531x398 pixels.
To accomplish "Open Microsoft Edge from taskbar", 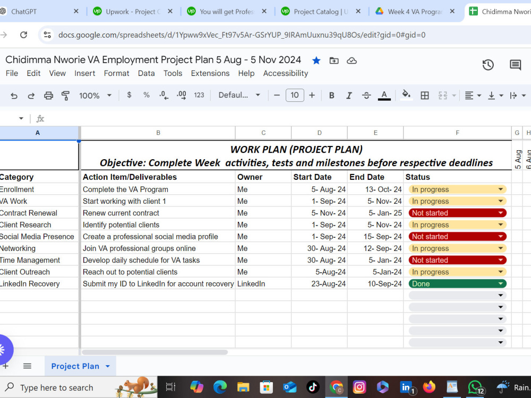I will (x=220, y=387).
